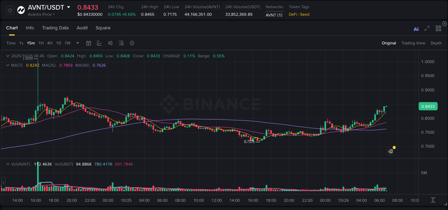Open the chart style line-chart icon
Image resolution: width=448 pixels, height=210 pixels.
point(99,43)
